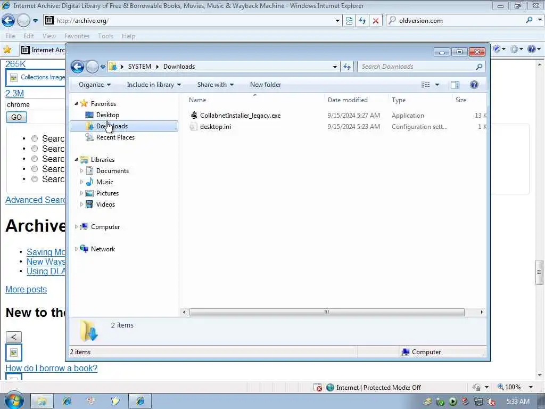Click the New folder button
The width and height of the screenshot is (545, 409).
pos(266,85)
